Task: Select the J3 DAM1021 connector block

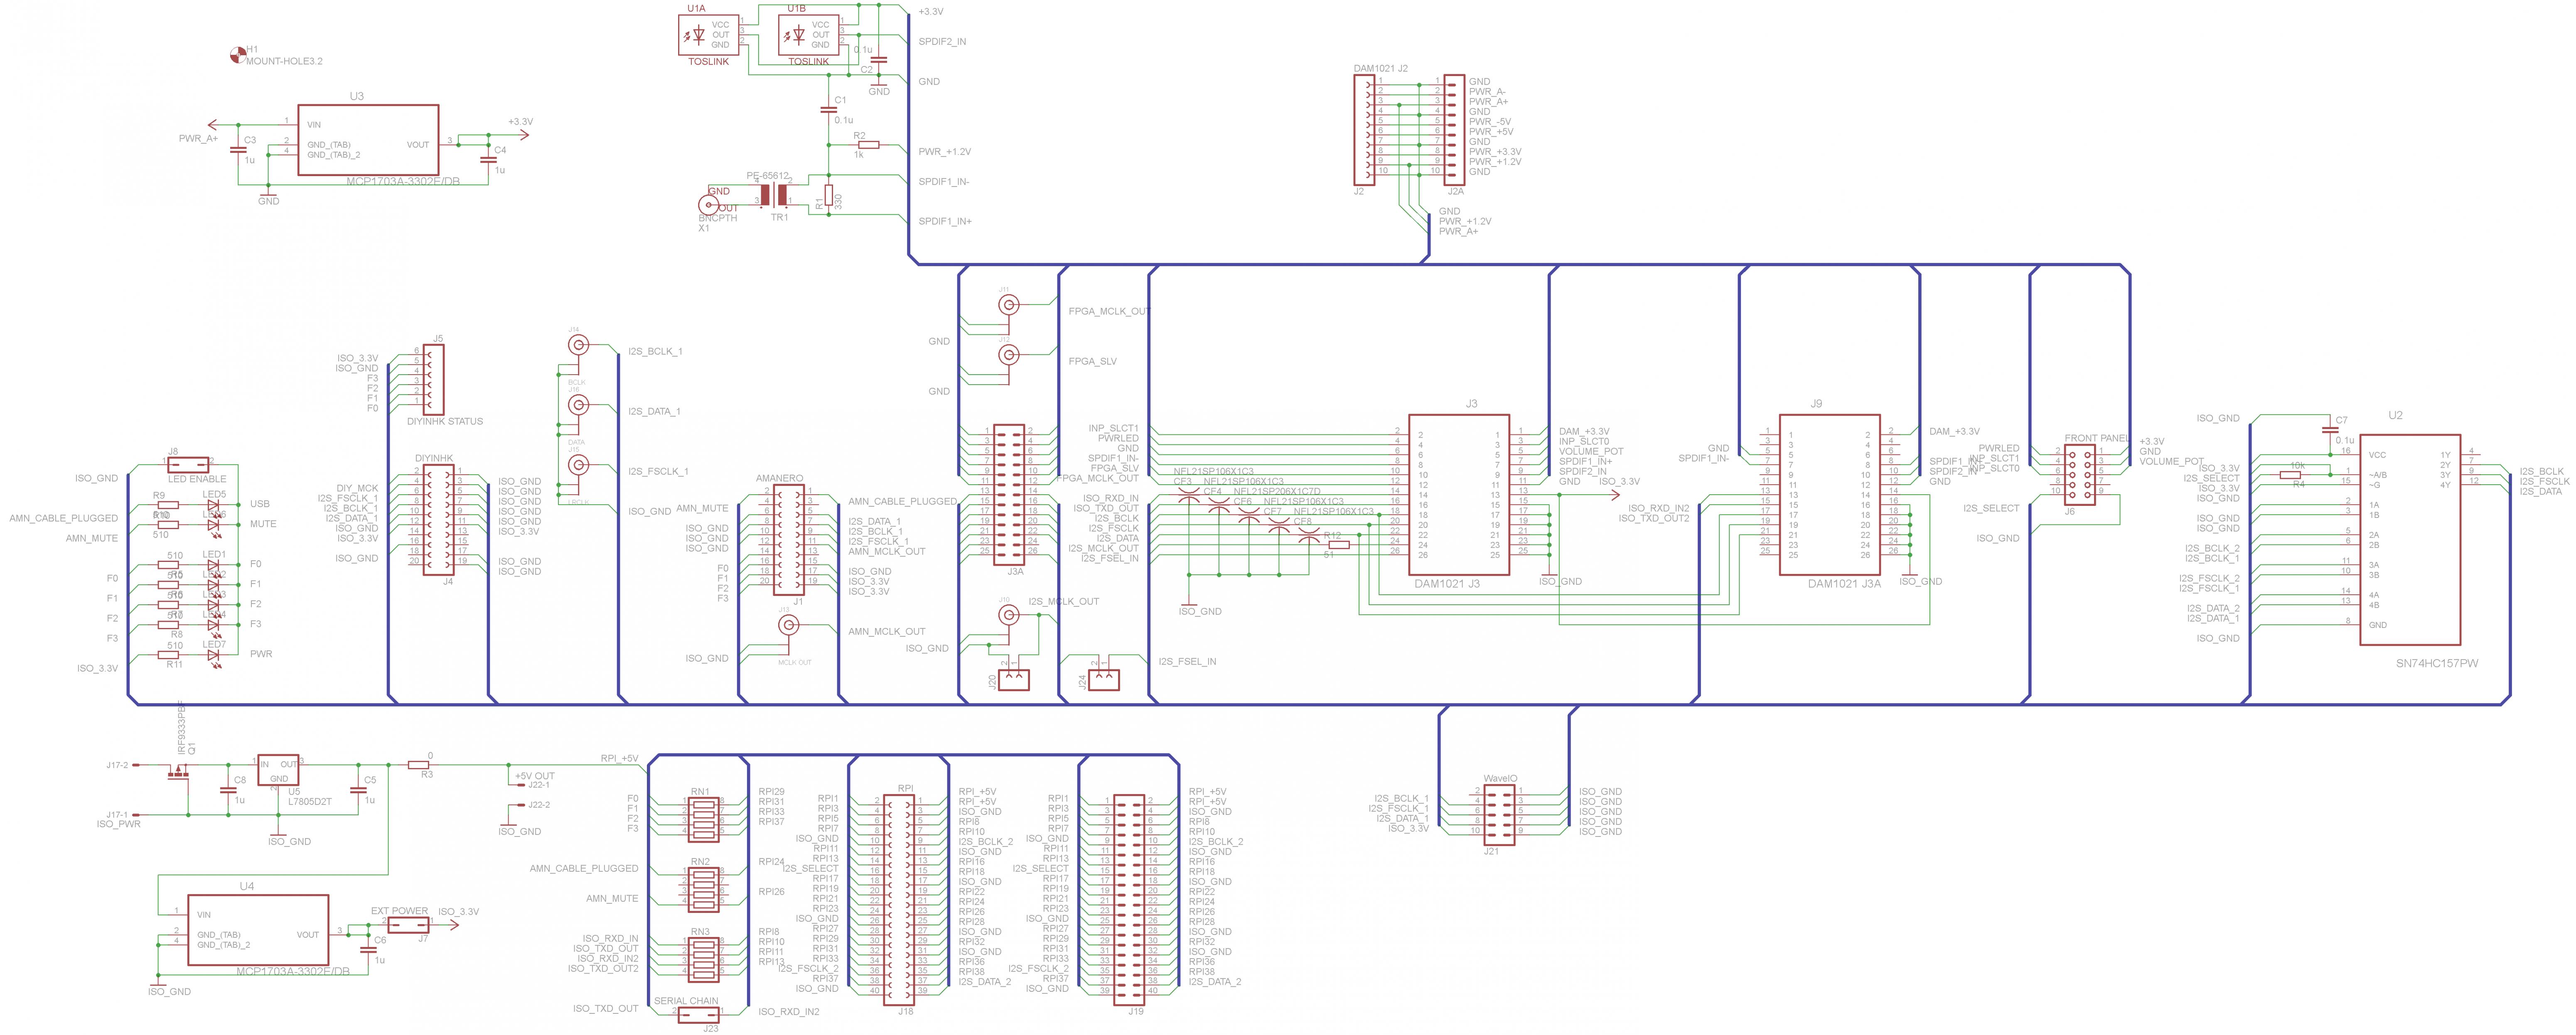Action: (x=1459, y=495)
